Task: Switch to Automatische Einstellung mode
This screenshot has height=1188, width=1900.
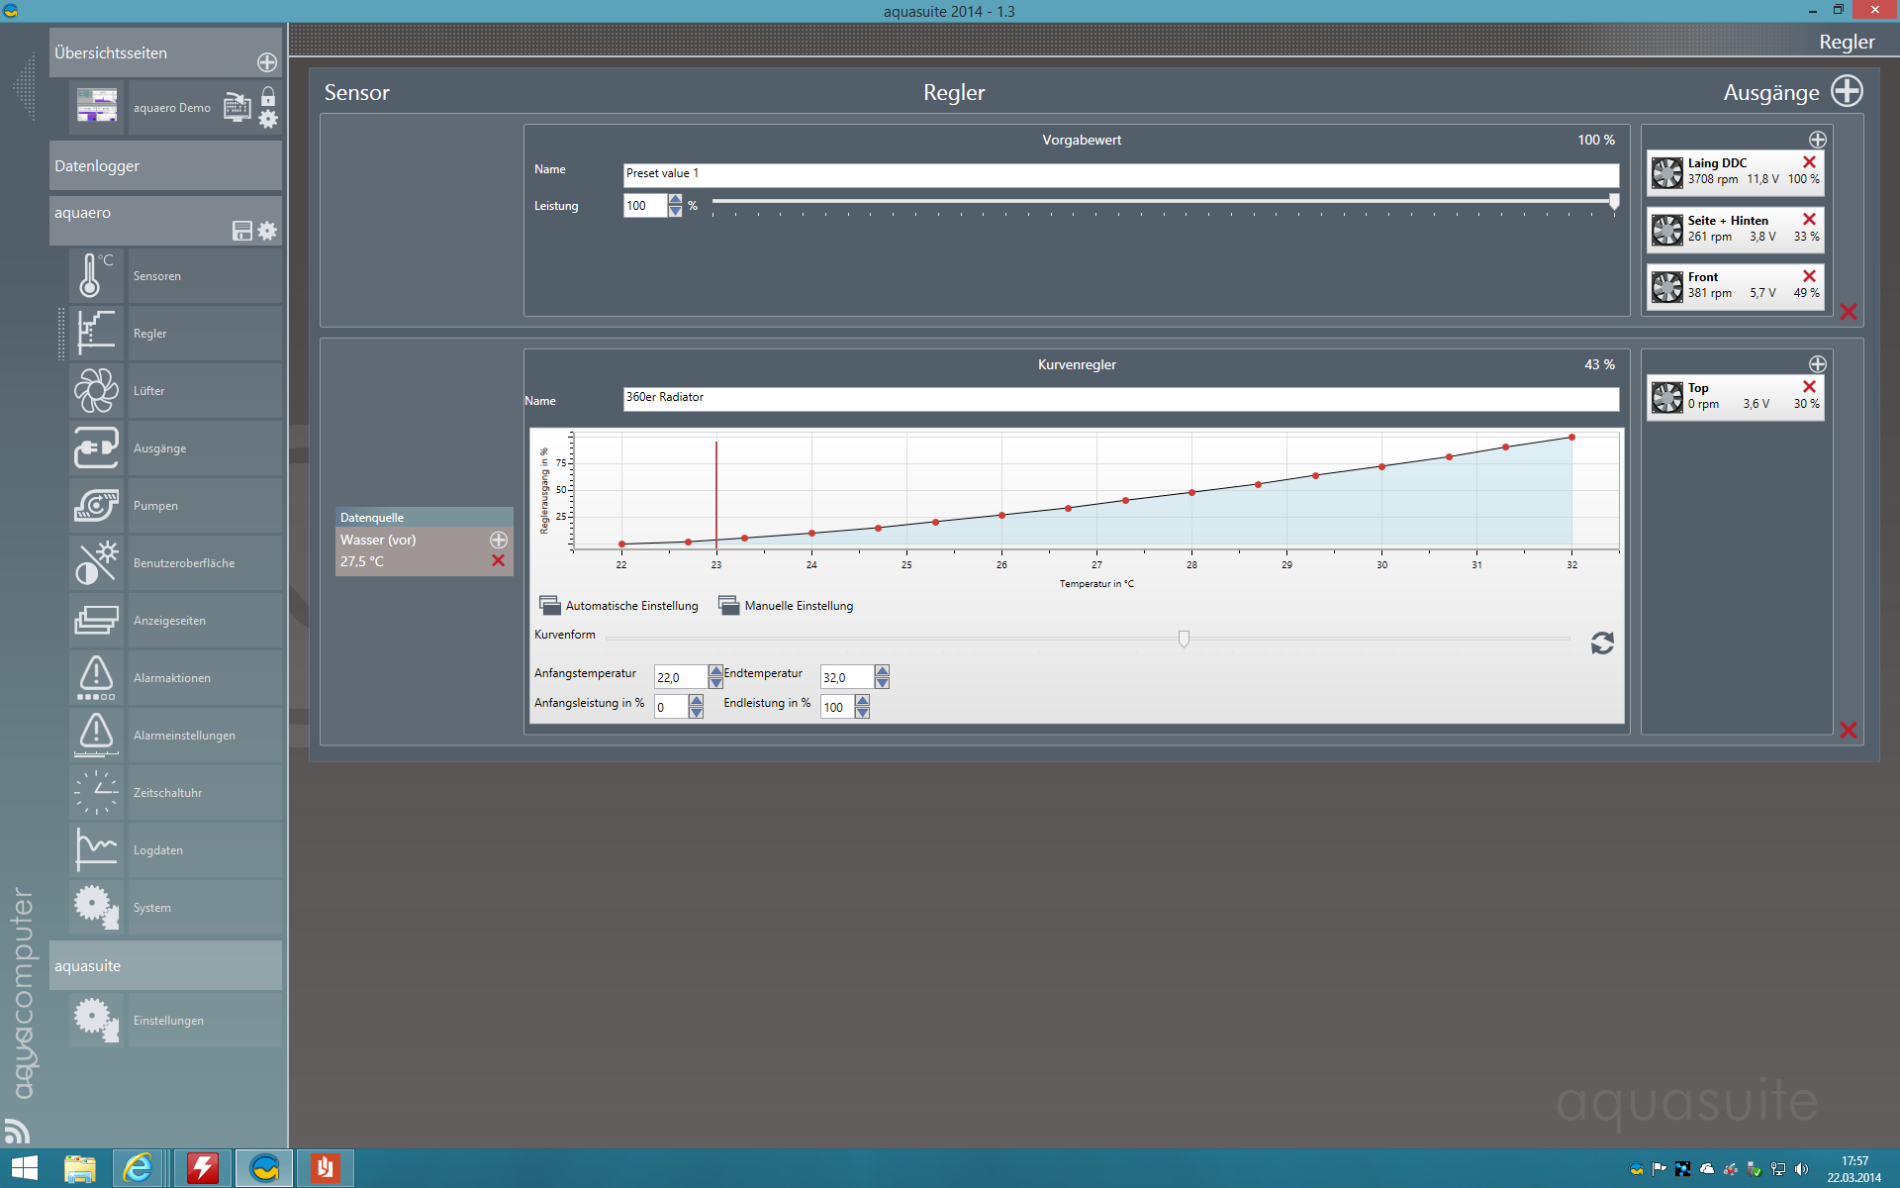Action: pos(618,606)
